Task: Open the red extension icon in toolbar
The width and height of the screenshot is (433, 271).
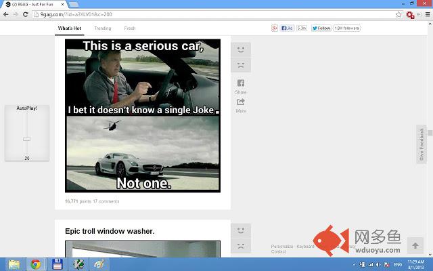Action: (410, 15)
